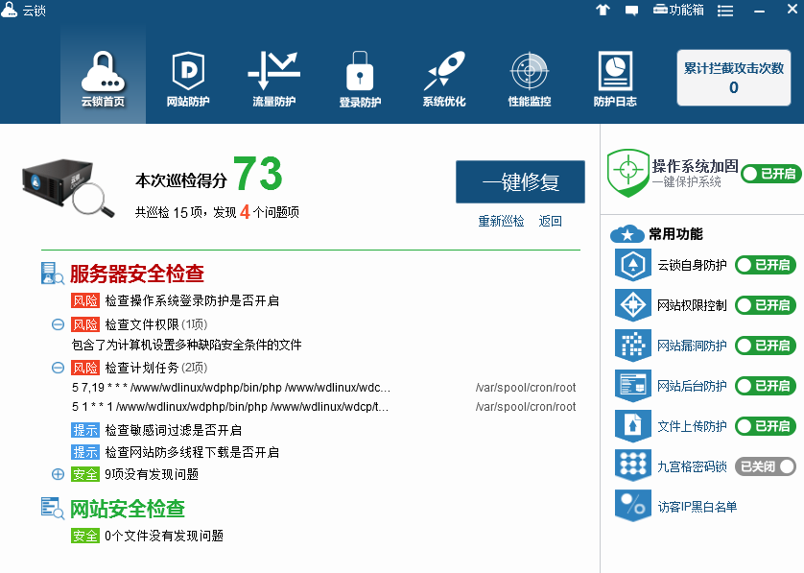The width and height of the screenshot is (804, 573).
Task: Open the 功能箱 menu
Action: pos(678,10)
